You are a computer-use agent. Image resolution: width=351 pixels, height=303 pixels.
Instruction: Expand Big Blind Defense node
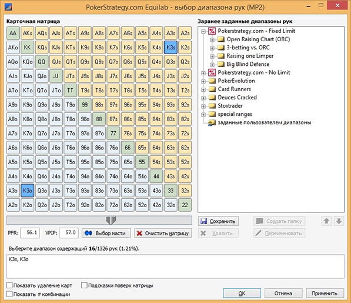[x=212, y=65]
